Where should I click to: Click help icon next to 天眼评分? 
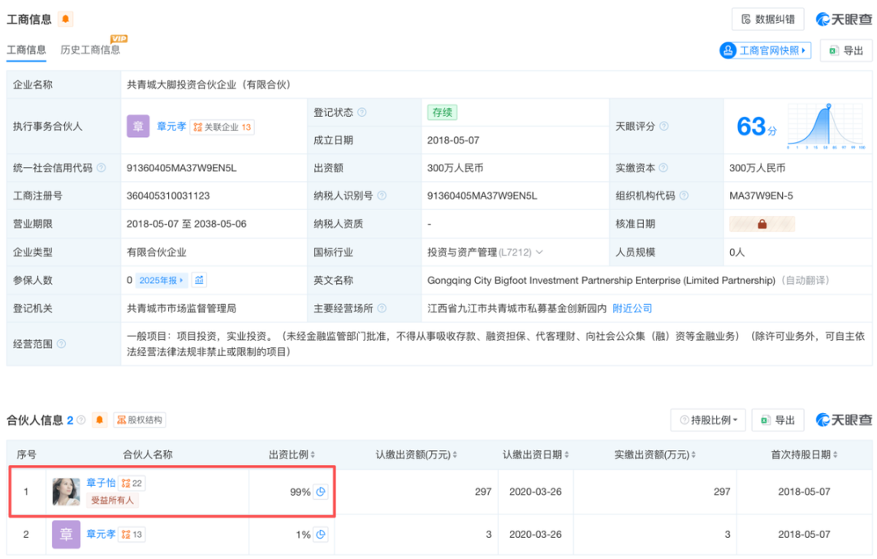pyautogui.click(x=664, y=127)
